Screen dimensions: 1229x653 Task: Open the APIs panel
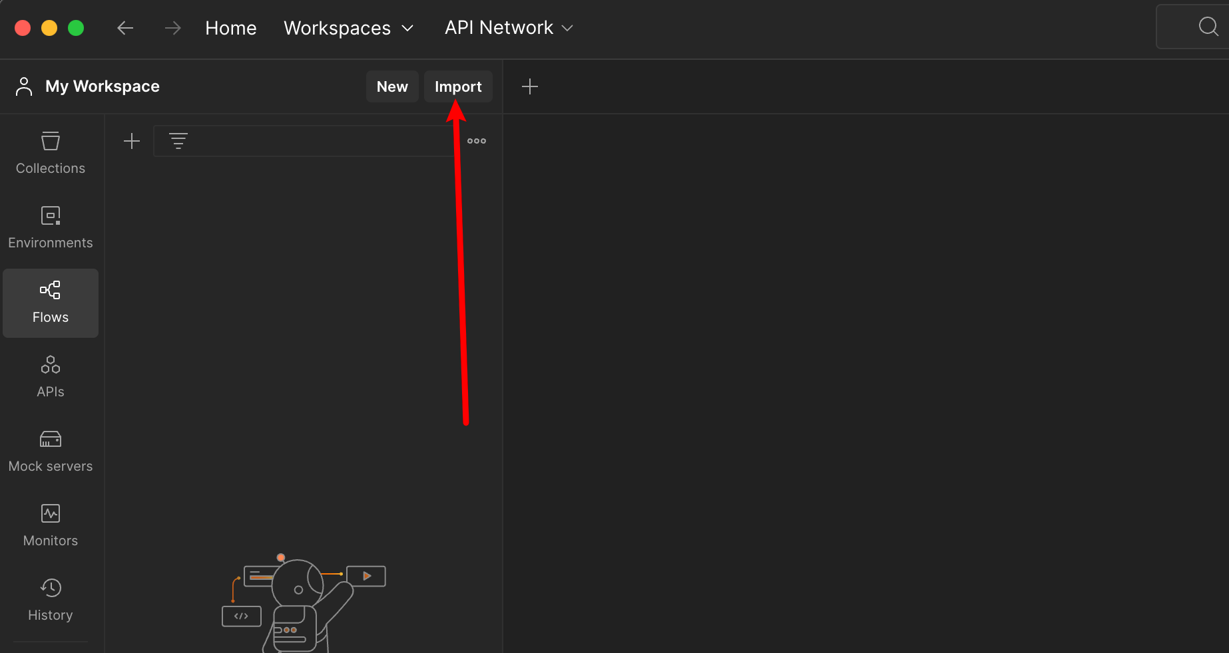point(50,376)
